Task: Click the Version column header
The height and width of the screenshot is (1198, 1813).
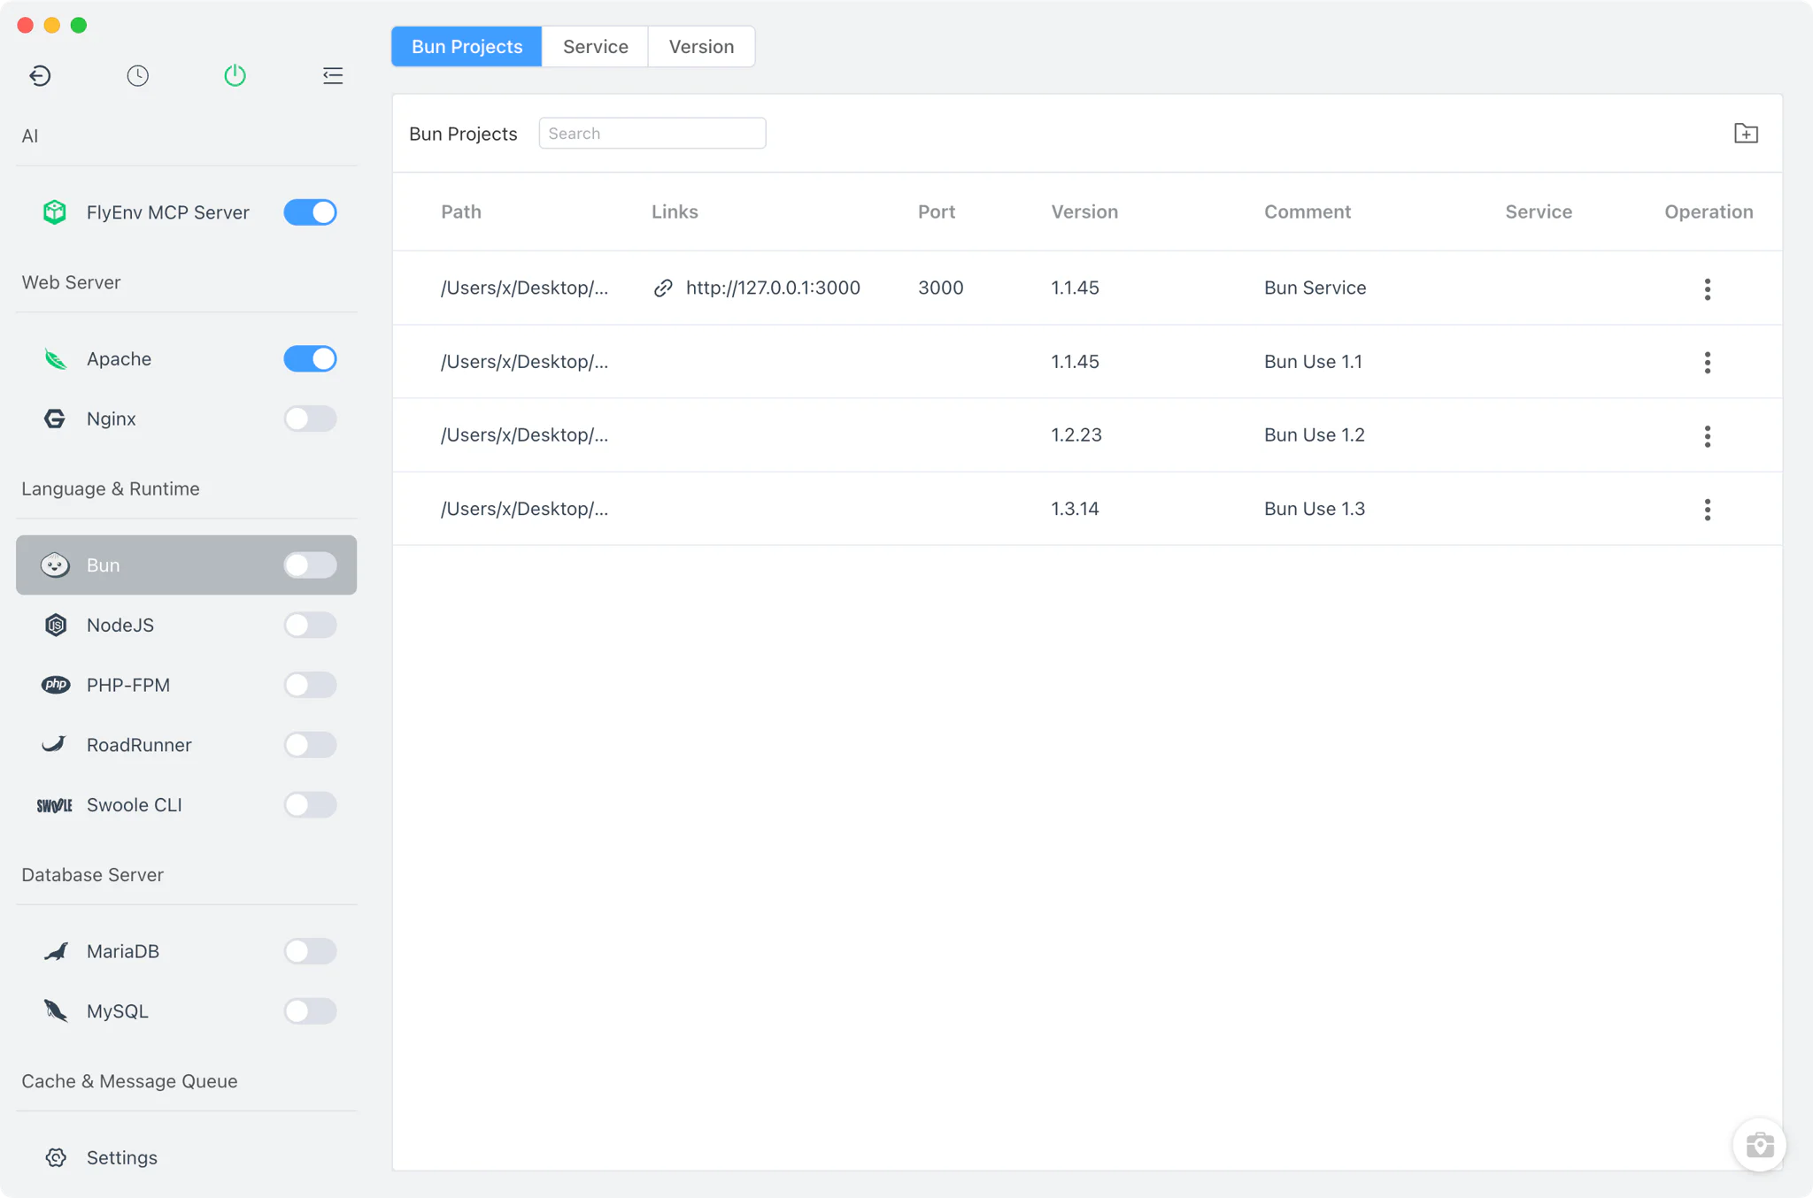Action: point(1084,211)
